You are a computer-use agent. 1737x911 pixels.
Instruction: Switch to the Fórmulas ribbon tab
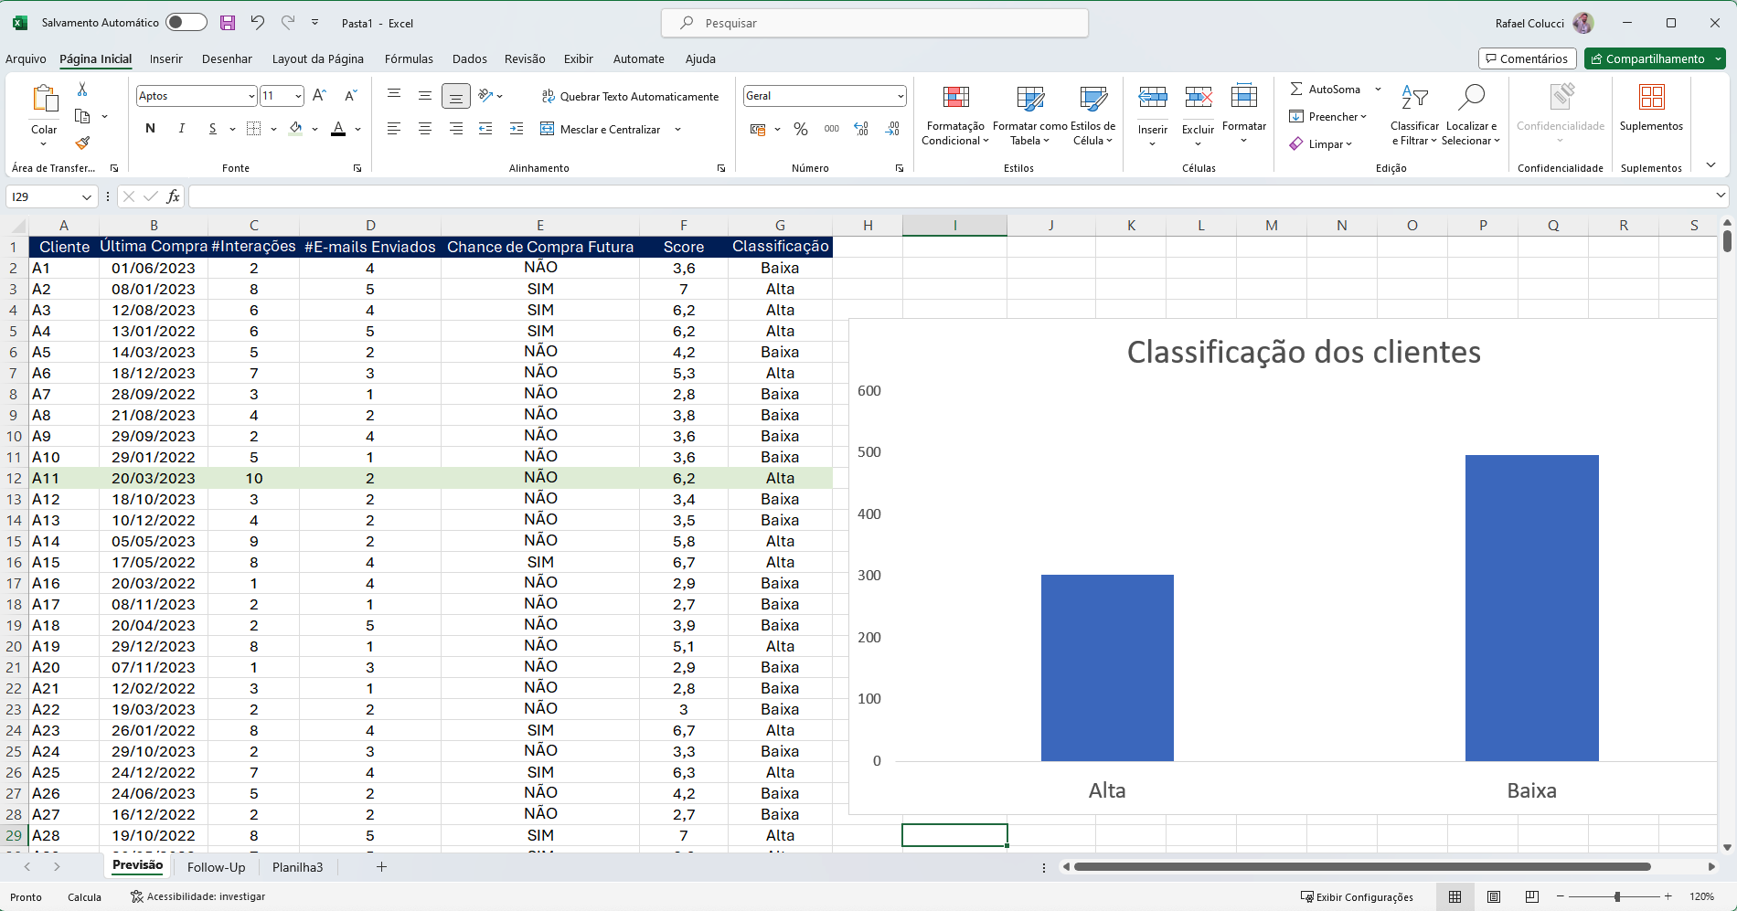409,58
